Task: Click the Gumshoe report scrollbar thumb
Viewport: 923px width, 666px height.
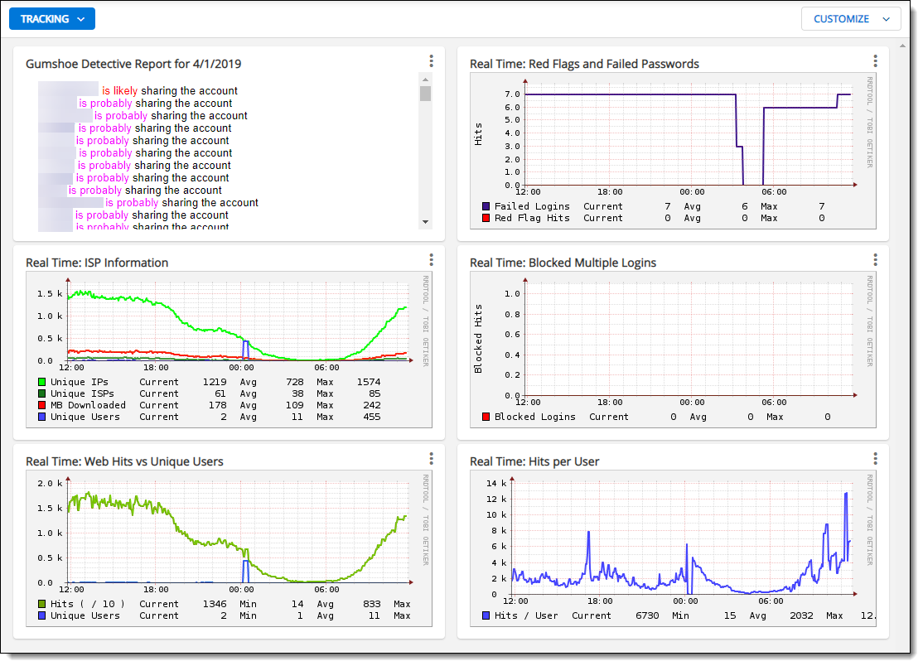Action: 425,94
